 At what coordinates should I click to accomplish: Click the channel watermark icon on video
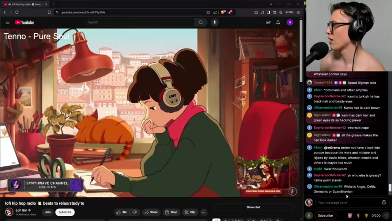tap(293, 191)
